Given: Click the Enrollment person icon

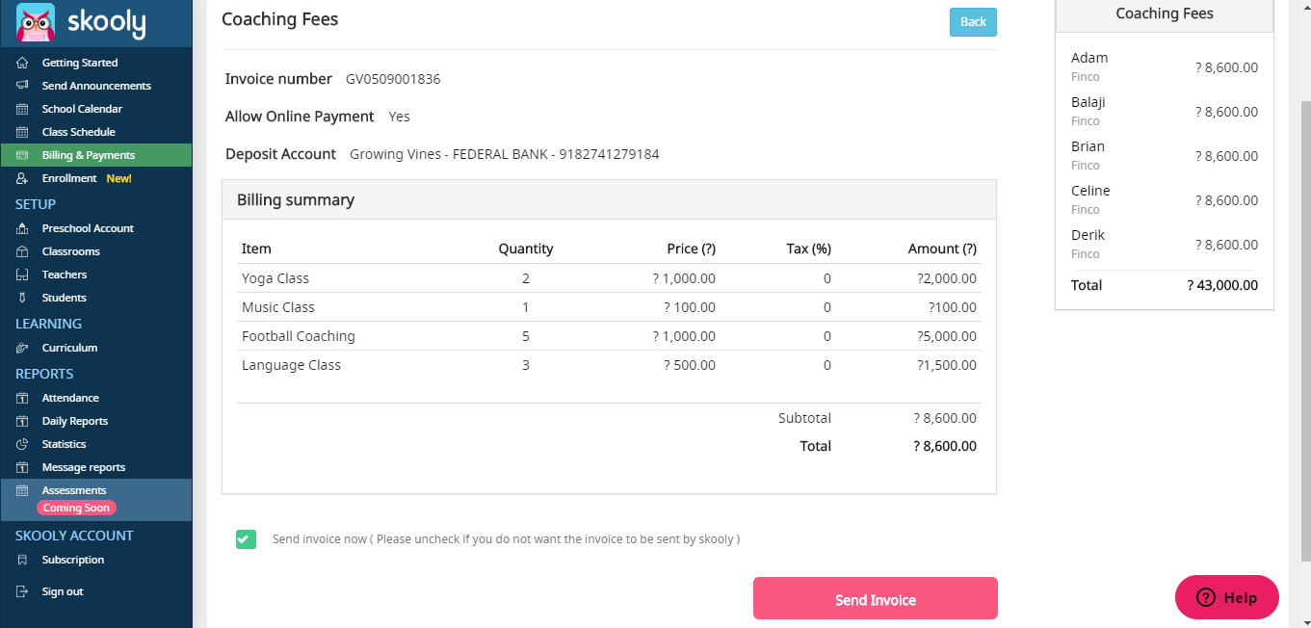Looking at the screenshot, I should point(22,178).
